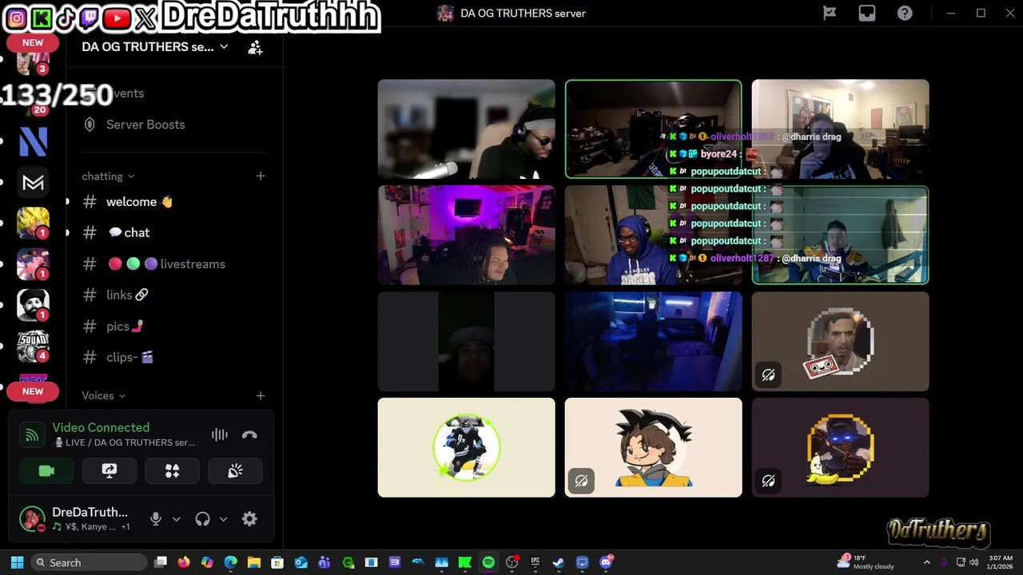This screenshot has height=575, width=1023.
Task: Open Help via the question mark icon
Action: click(x=905, y=13)
